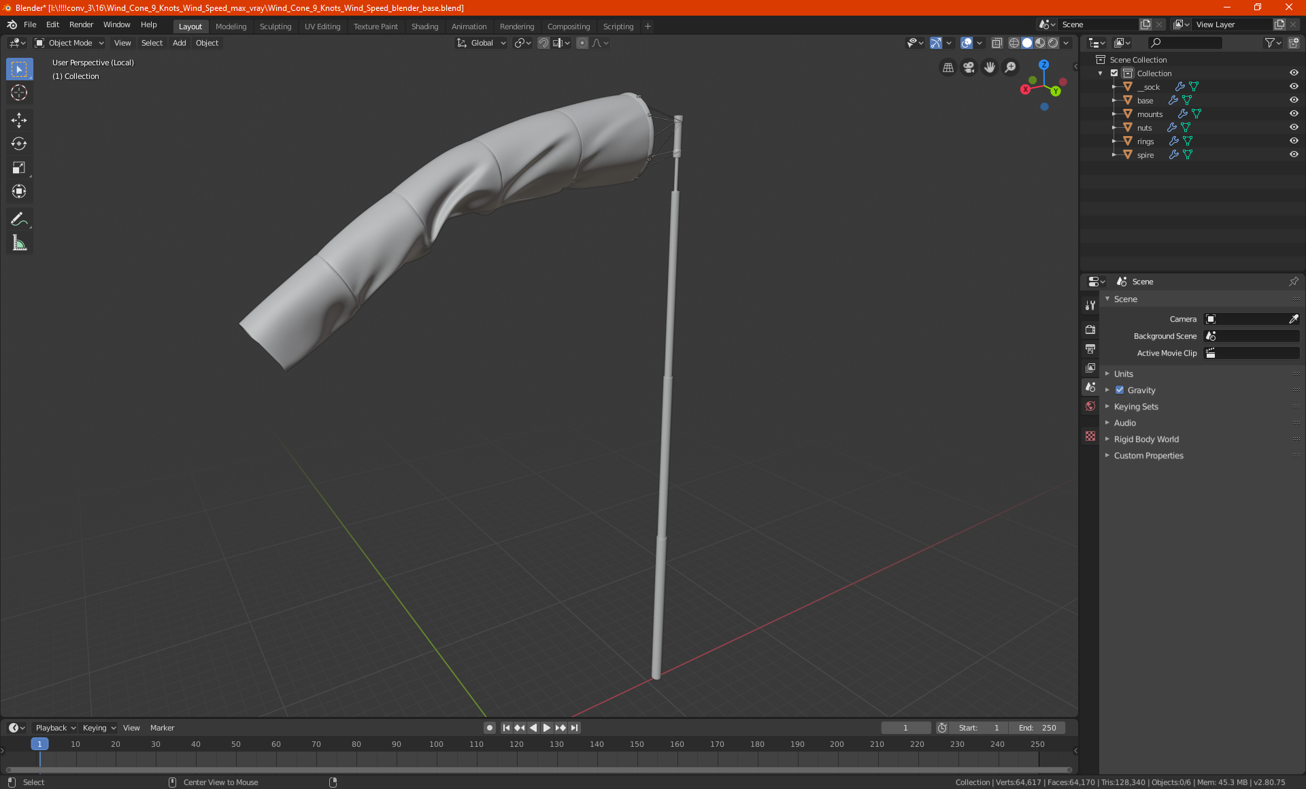Click the End frame field
The width and height of the screenshot is (1306, 789).
(1038, 728)
